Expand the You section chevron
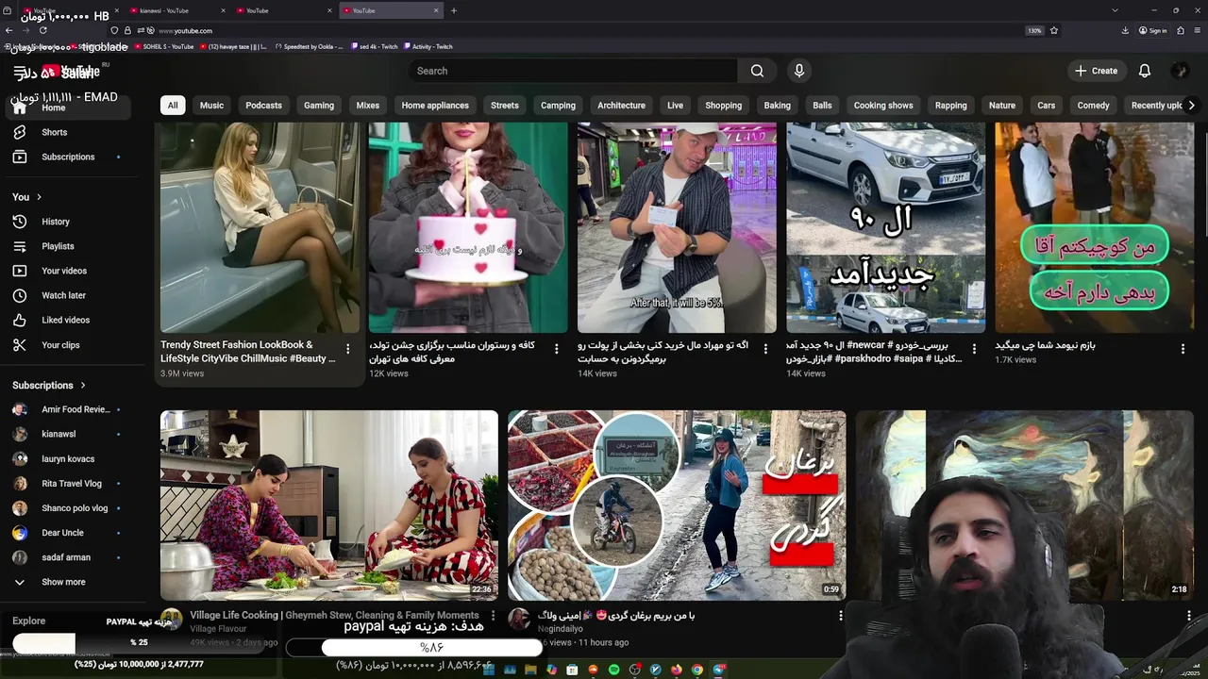Screen dimensions: 1208x679 [x=39, y=197]
